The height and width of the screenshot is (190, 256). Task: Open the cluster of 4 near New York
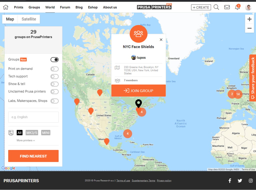pyautogui.click(x=141, y=112)
